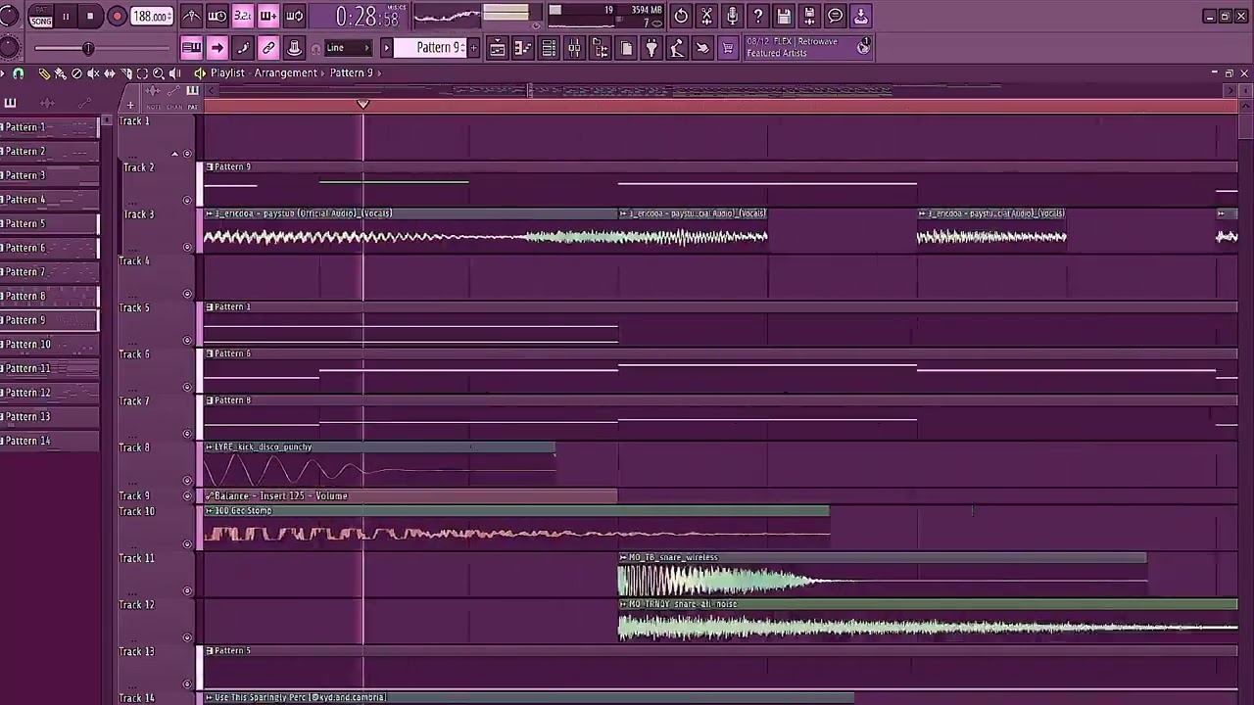Click the stamp tool icon in toolbar
The image size is (1254, 705).
[294, 48]
